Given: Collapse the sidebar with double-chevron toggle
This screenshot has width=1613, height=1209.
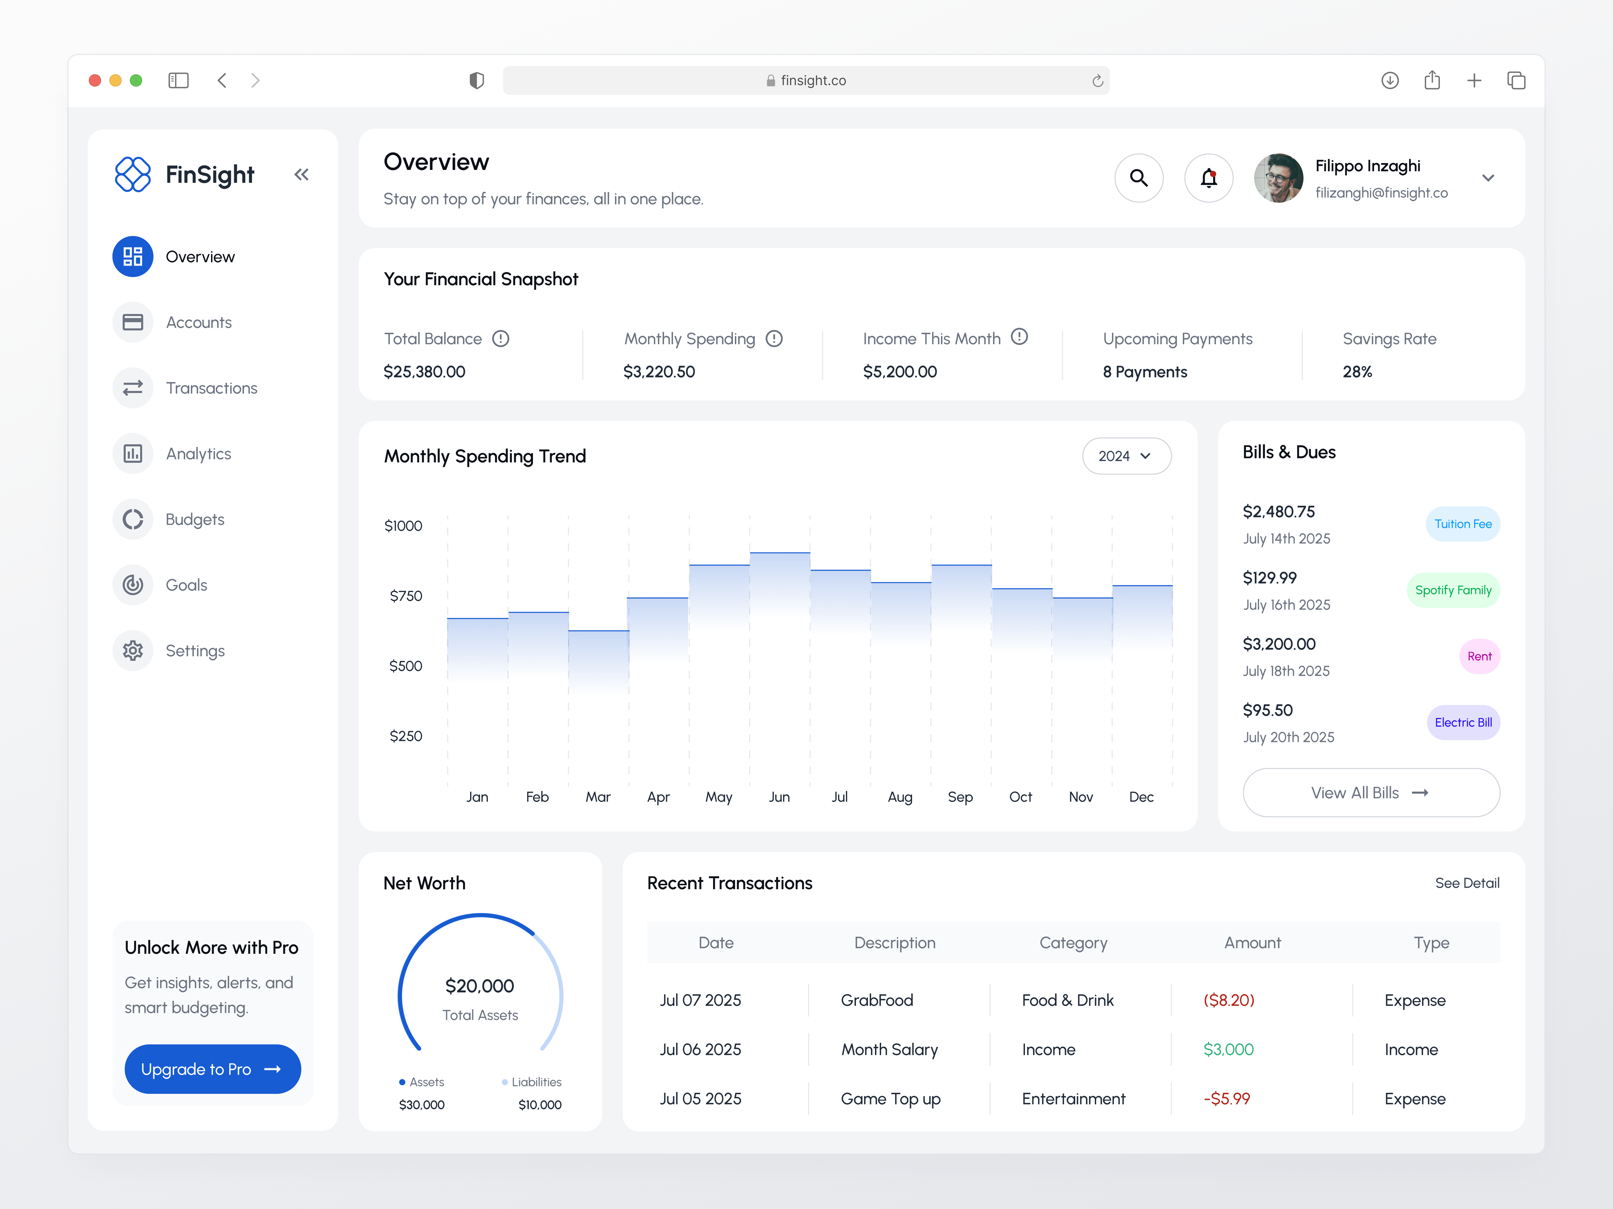Looking at the screenshot, I should (x=302, y=174).
